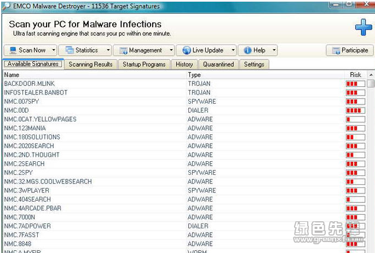Select NMC.3WPLAYER entry
The width and height of the screenshot is (375, 253).
pyautogui.click(x=184, y=191)
